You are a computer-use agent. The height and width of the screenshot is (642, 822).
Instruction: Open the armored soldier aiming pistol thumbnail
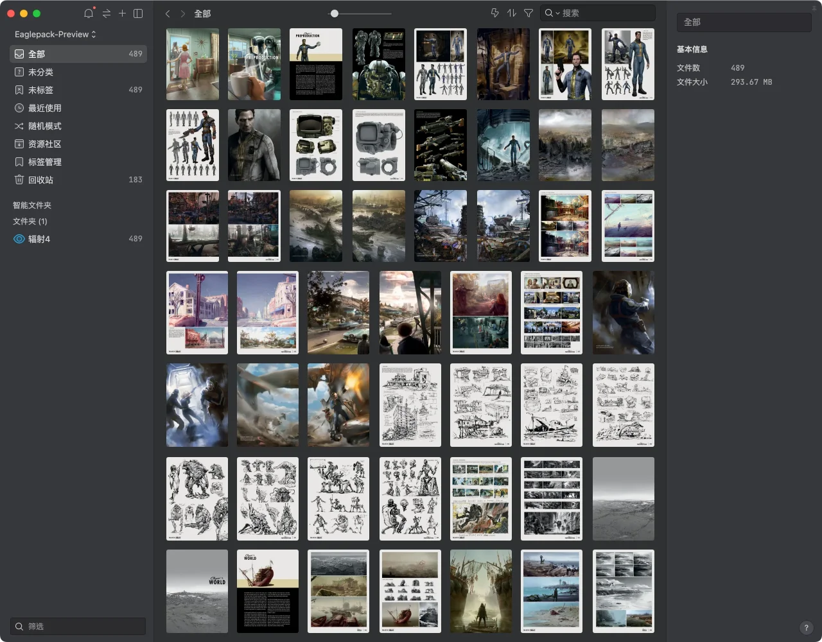(624, 313)
